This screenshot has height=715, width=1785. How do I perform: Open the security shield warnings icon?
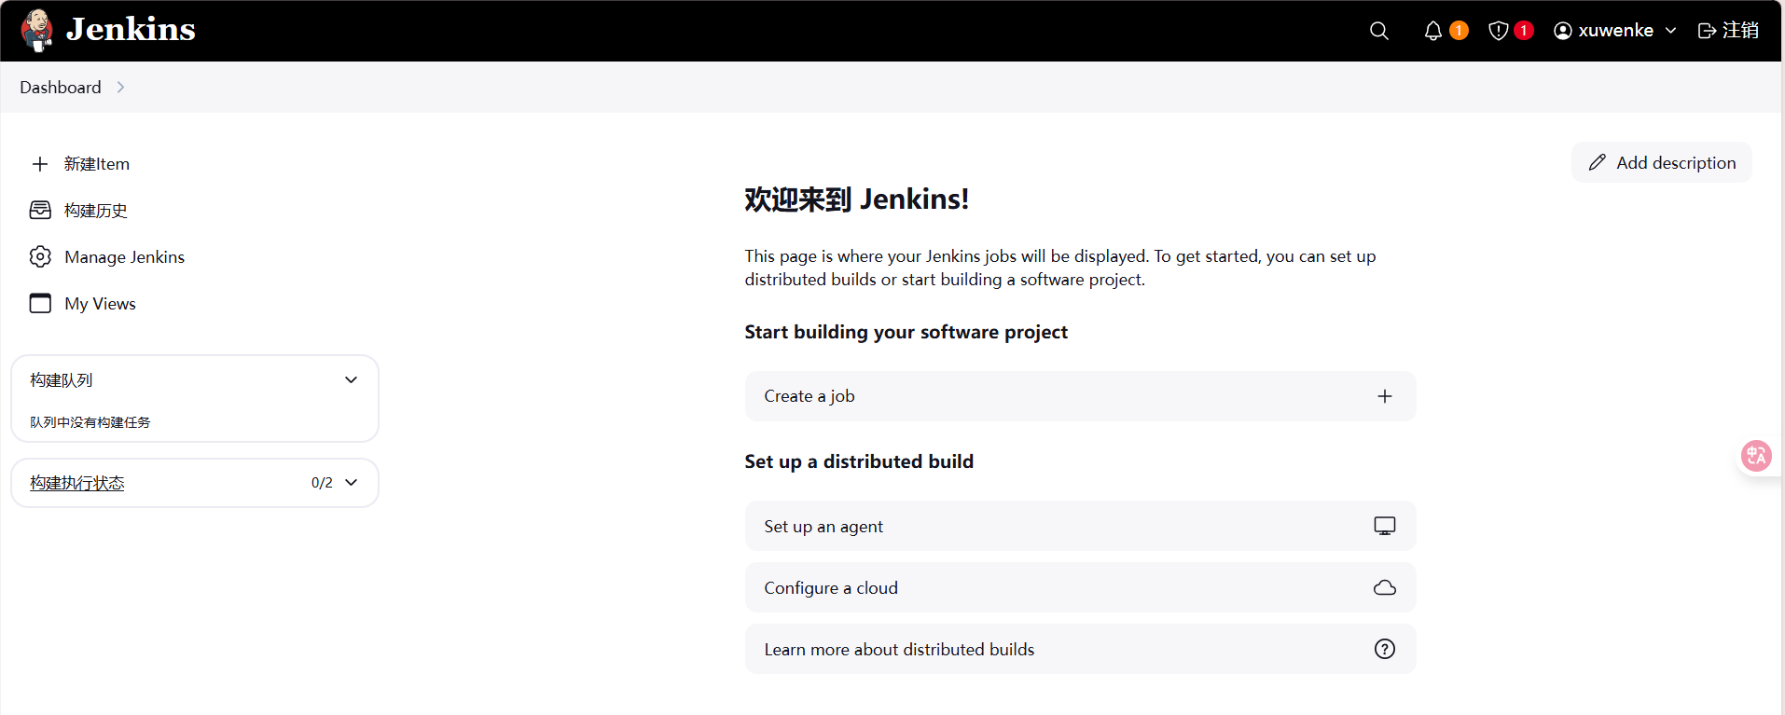coord(1498,31)
